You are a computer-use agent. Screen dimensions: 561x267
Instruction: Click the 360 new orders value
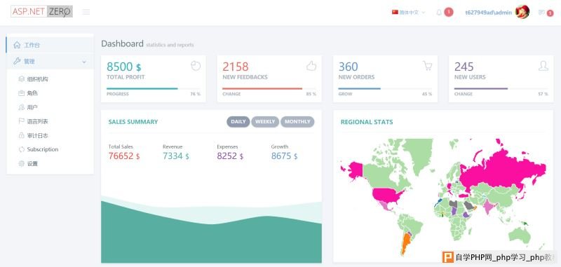point(348,67)
